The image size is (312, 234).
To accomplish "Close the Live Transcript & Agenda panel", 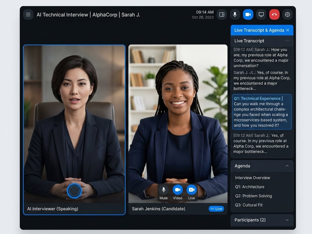I will (288, 30).
